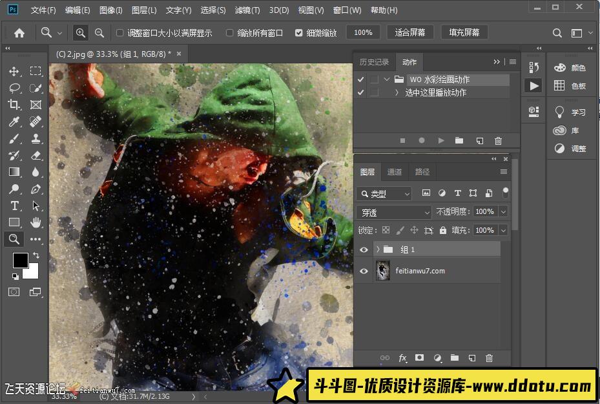Switch to the 路径 tab
This screenshot has height=404, width=600.
[422, 172]
